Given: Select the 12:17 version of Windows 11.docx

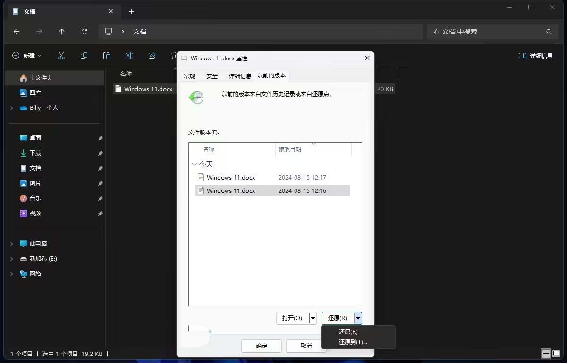Looking at the screenshot, I should click(x=231, y=178).
